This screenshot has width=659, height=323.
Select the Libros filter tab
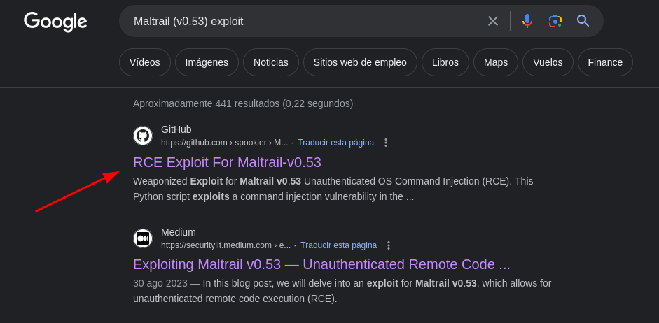pos(445,62)
